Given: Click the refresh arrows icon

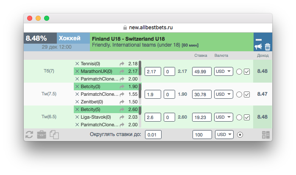Looking at the screenshot, I should (29, 135).
